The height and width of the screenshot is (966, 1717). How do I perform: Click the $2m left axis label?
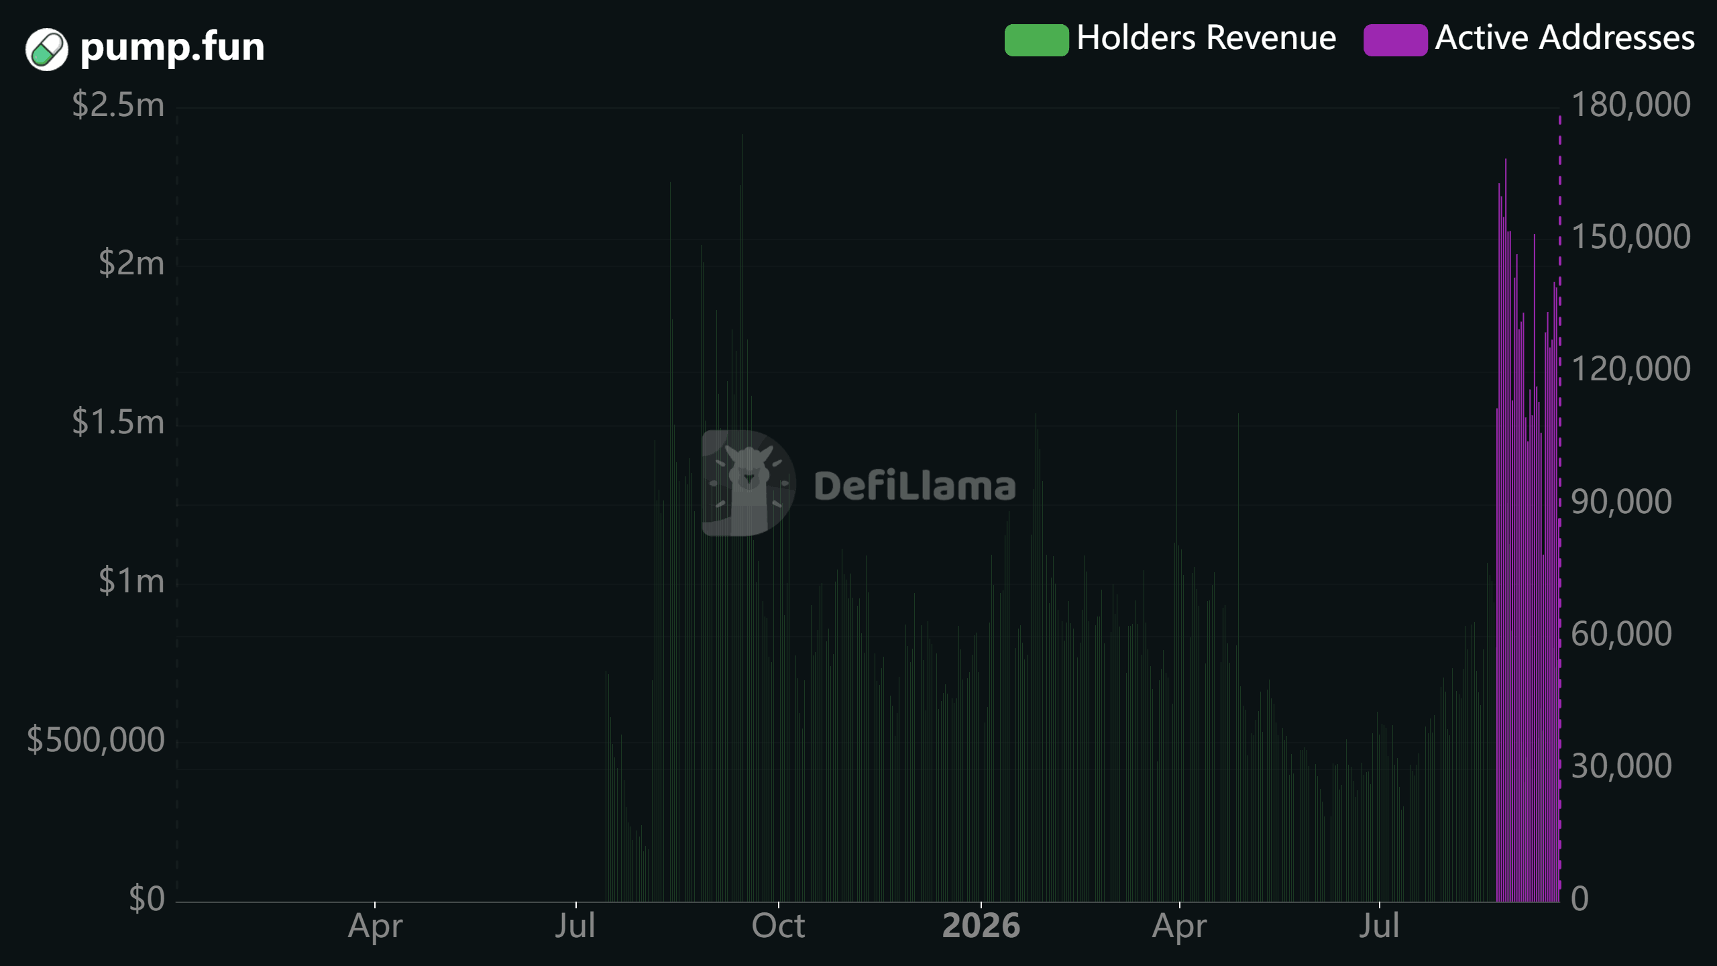pos(131,262)
